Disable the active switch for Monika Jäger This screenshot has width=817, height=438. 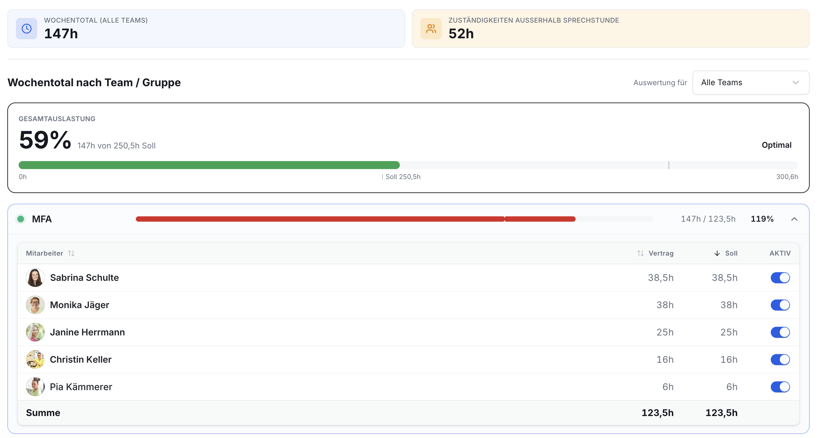(x=780, y=305)
